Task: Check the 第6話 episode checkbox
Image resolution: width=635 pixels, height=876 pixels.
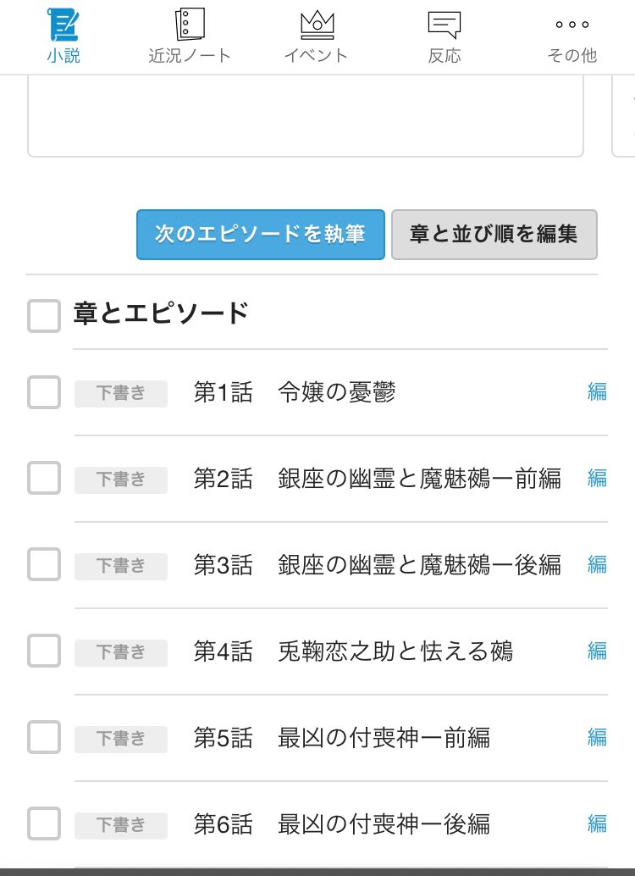Action: [44, 824]
